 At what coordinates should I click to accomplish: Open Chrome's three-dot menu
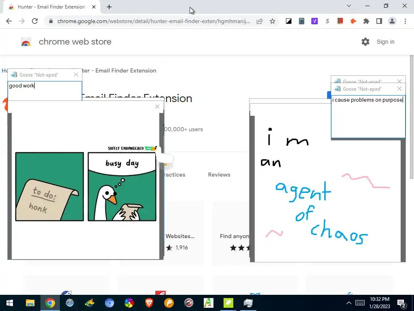pos(405,21)
